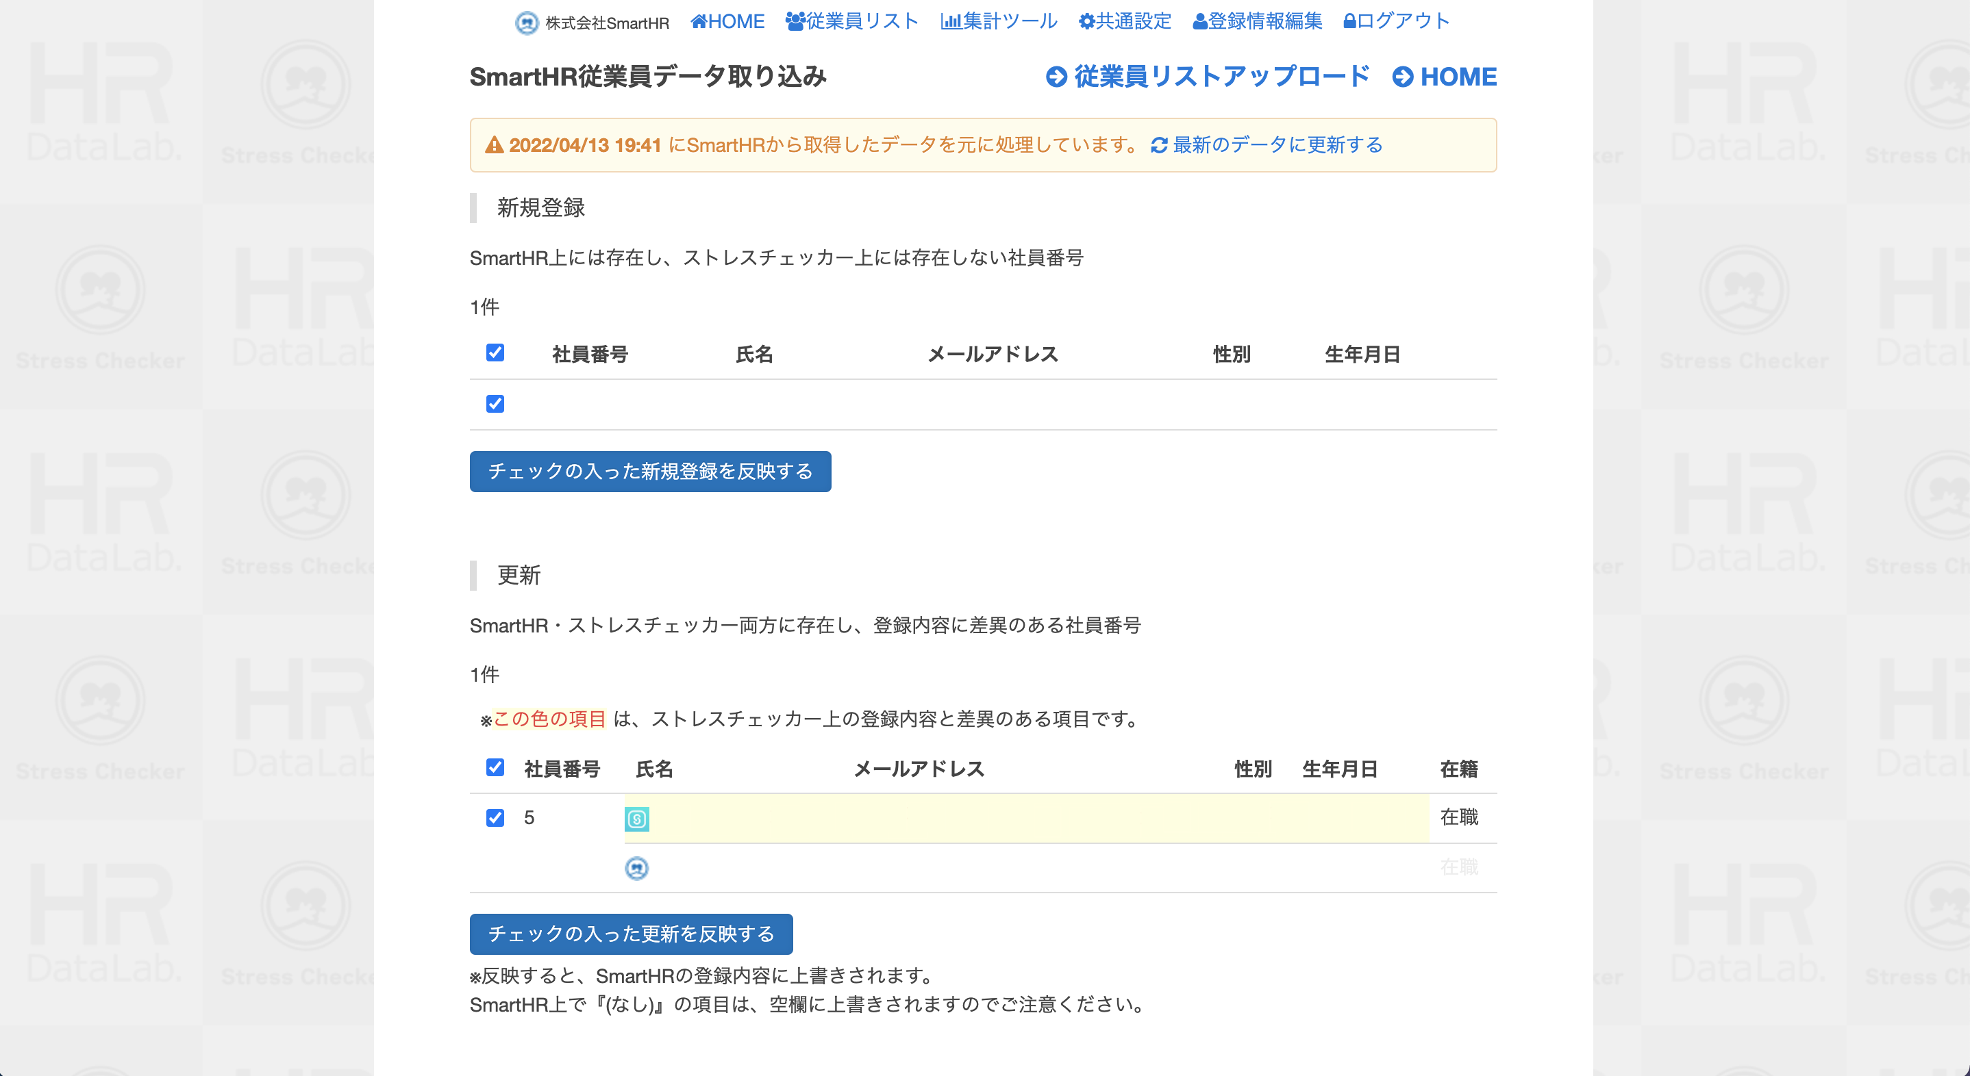
Task: Uncheck the first row checkbox in 新規登録 table
Action: pyautogui.click(x=495, y=404)
